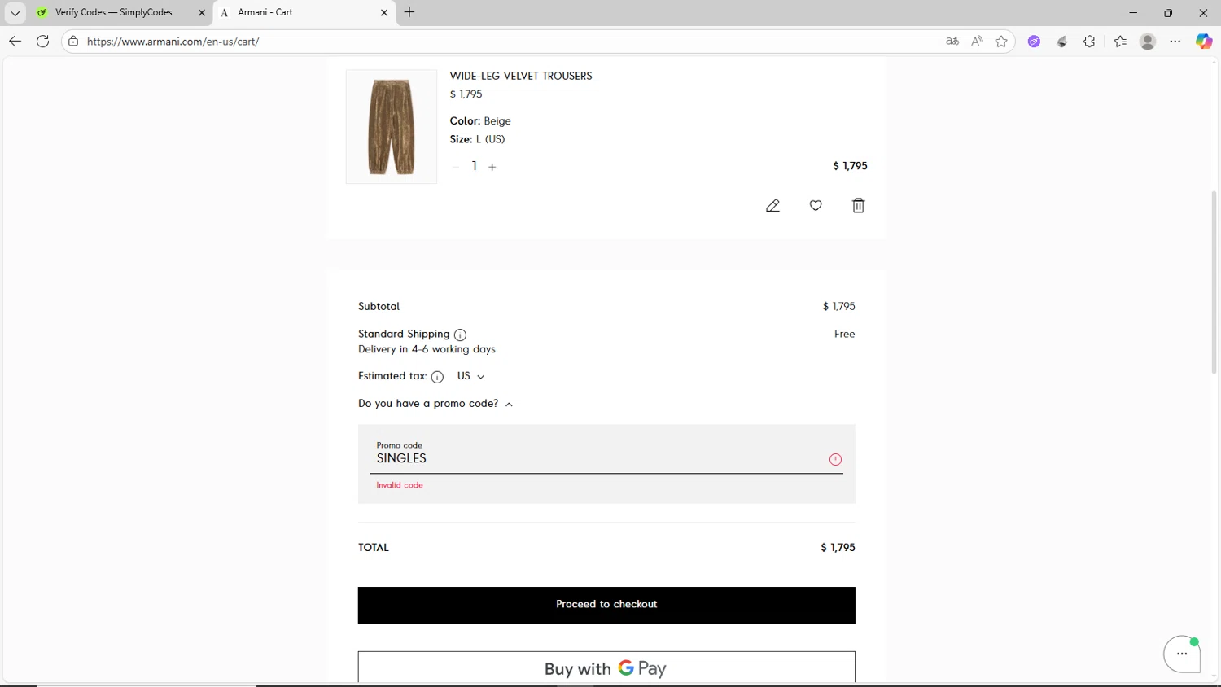Close the Verify Codes SimplyCodes tab
This screenshot has width=1221, height=687.
click(x=202, y=12)
